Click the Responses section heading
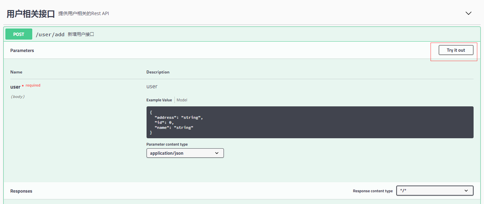This screenshot has width=484, height=204. (x=21, y=191)
